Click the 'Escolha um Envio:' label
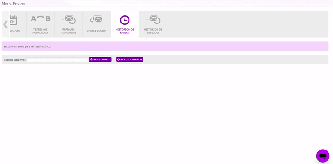 pyautogui.click(x=15, y=60)
